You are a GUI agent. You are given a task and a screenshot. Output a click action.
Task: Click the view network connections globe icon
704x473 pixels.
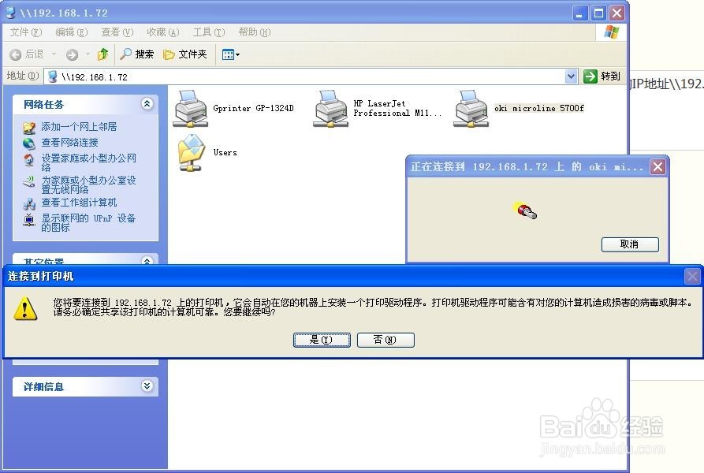29,143
